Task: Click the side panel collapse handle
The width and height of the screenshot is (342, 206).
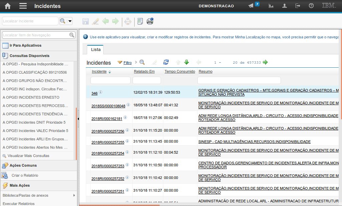Action: click(x=78, y=119)
